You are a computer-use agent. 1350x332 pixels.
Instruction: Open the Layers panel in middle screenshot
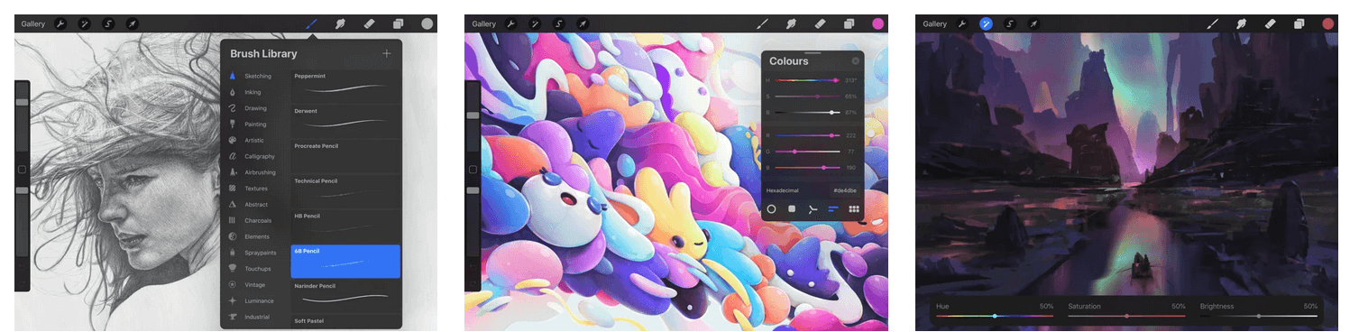[849, 23]
